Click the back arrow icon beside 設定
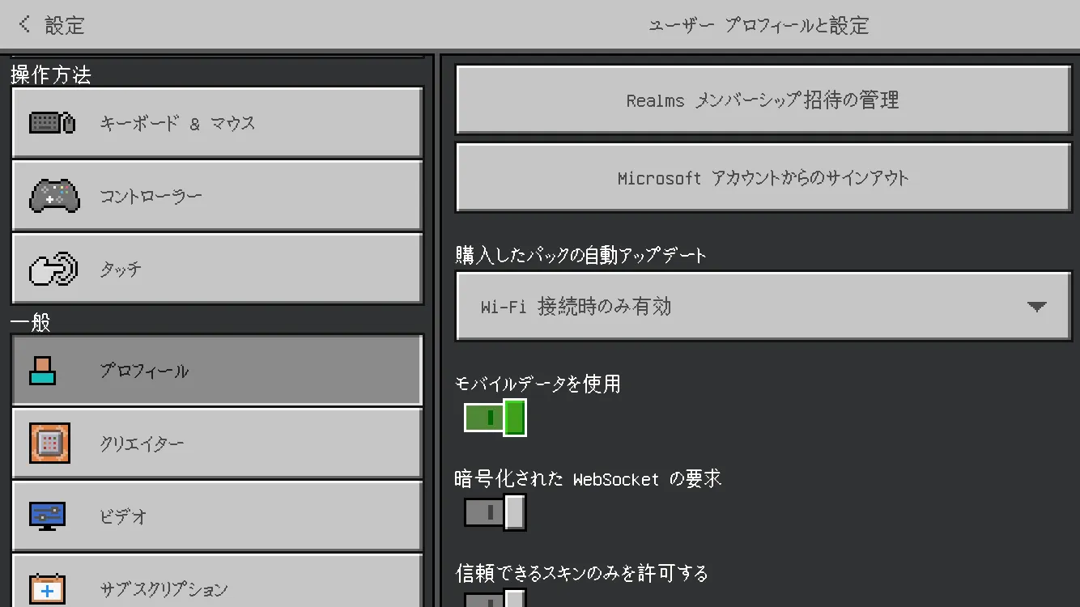1080x607 pixels. pos(24,24)
